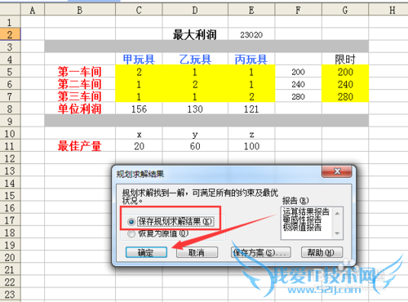Click the 限时 header cell
The height and width of the screenshot is (302, 408).
pyautogui.click(x=345, y=60)
